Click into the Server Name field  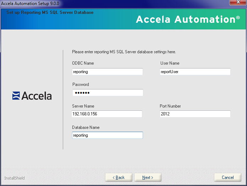(x=107, y=114)
